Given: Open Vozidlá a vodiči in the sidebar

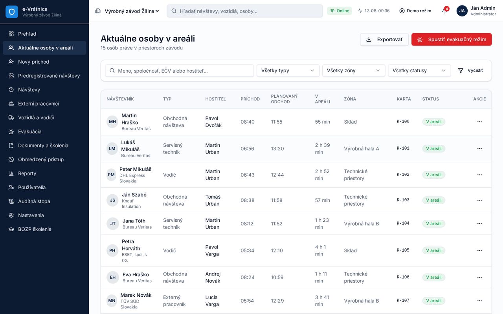Looking at the screenshot, I should coord(44,117).
